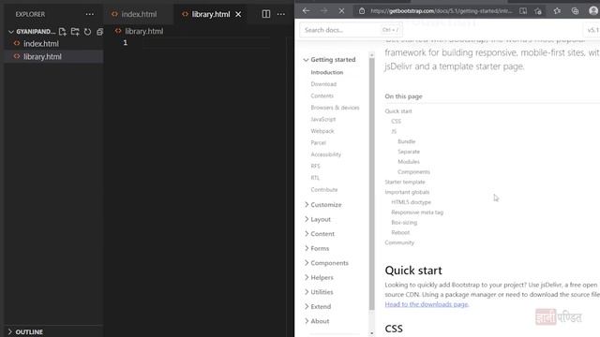Jump to Quick start in page contents
The image size is (600, 337).
click(398, 111)
